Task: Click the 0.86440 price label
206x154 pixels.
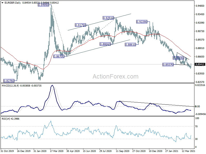Action: tap(178, 58)
